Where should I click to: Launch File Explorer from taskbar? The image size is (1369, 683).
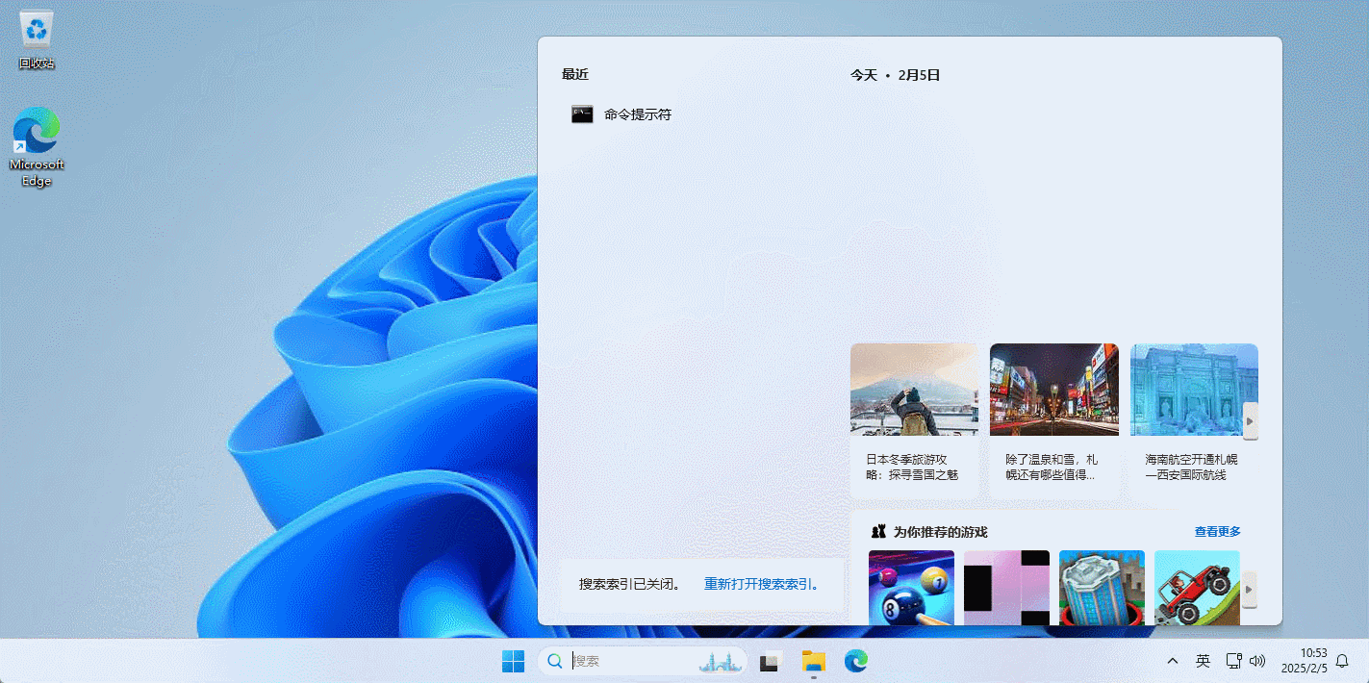[814, 661]
